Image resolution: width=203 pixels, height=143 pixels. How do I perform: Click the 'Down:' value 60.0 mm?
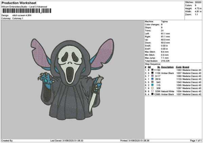165,43
